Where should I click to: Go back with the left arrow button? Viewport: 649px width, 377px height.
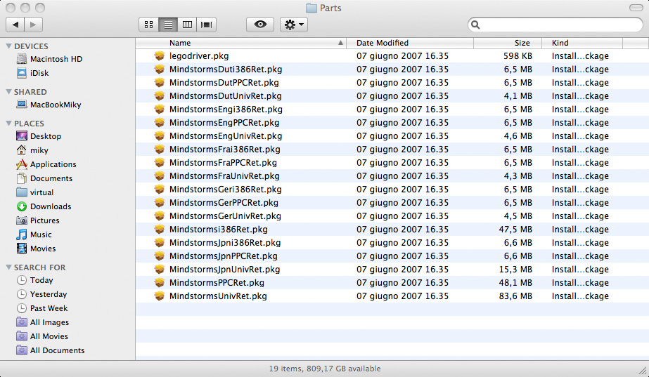15,25
